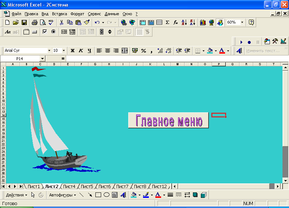Toggle the grid display on Forms toolbar
The image size is (289, 208).
click(139, 32)
